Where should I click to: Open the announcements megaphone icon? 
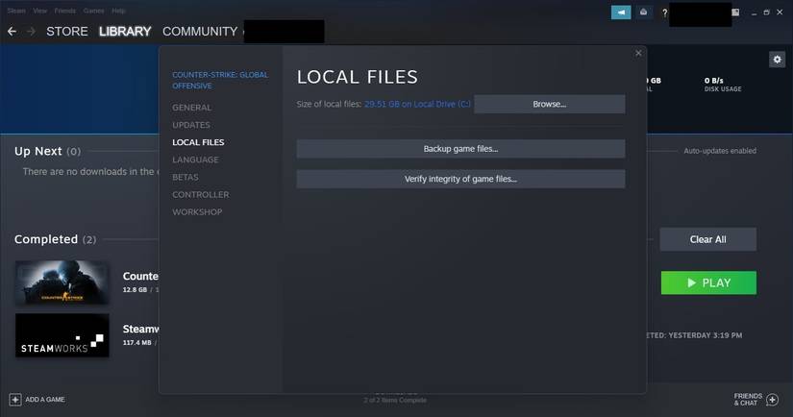[x=621, y=12]
